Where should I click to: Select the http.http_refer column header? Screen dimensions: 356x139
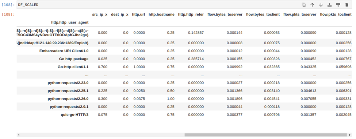tap(191, 15)
